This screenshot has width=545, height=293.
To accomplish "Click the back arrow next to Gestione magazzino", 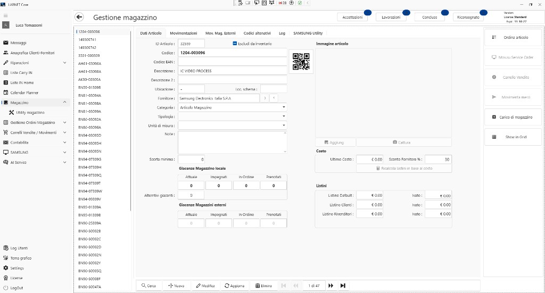I will point(79,17).
